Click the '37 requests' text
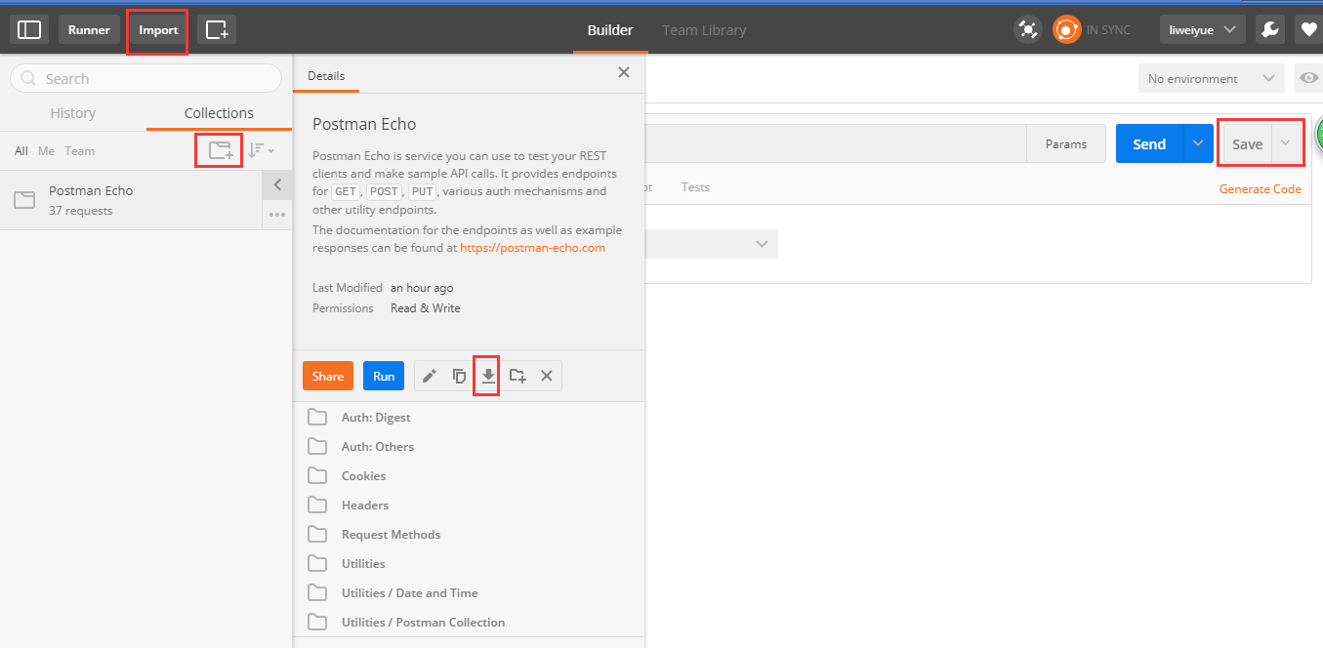 (x=81, y=211)
